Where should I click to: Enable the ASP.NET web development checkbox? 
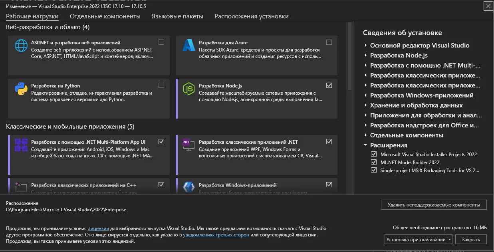tap(161, 42)
